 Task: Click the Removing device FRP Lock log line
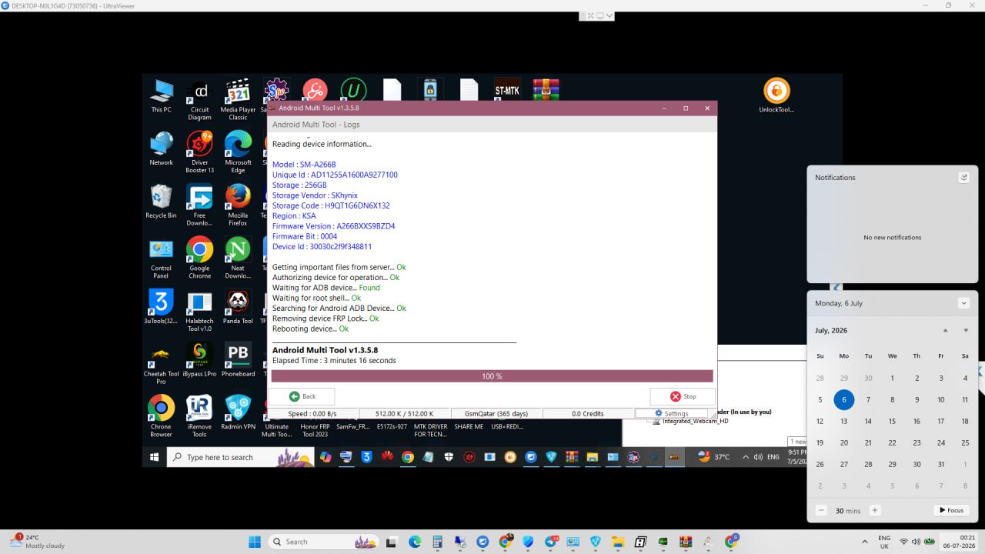326,319
